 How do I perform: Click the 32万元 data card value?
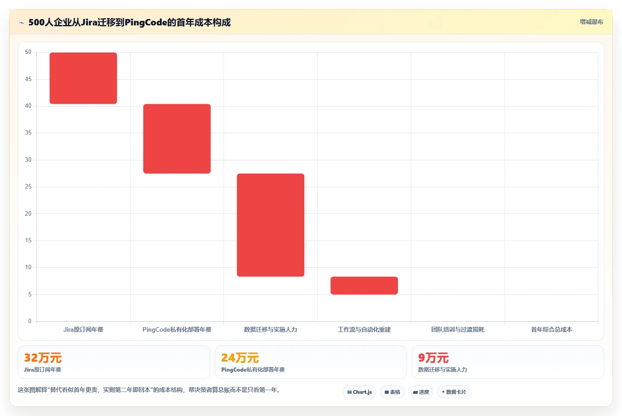point(43,358)
